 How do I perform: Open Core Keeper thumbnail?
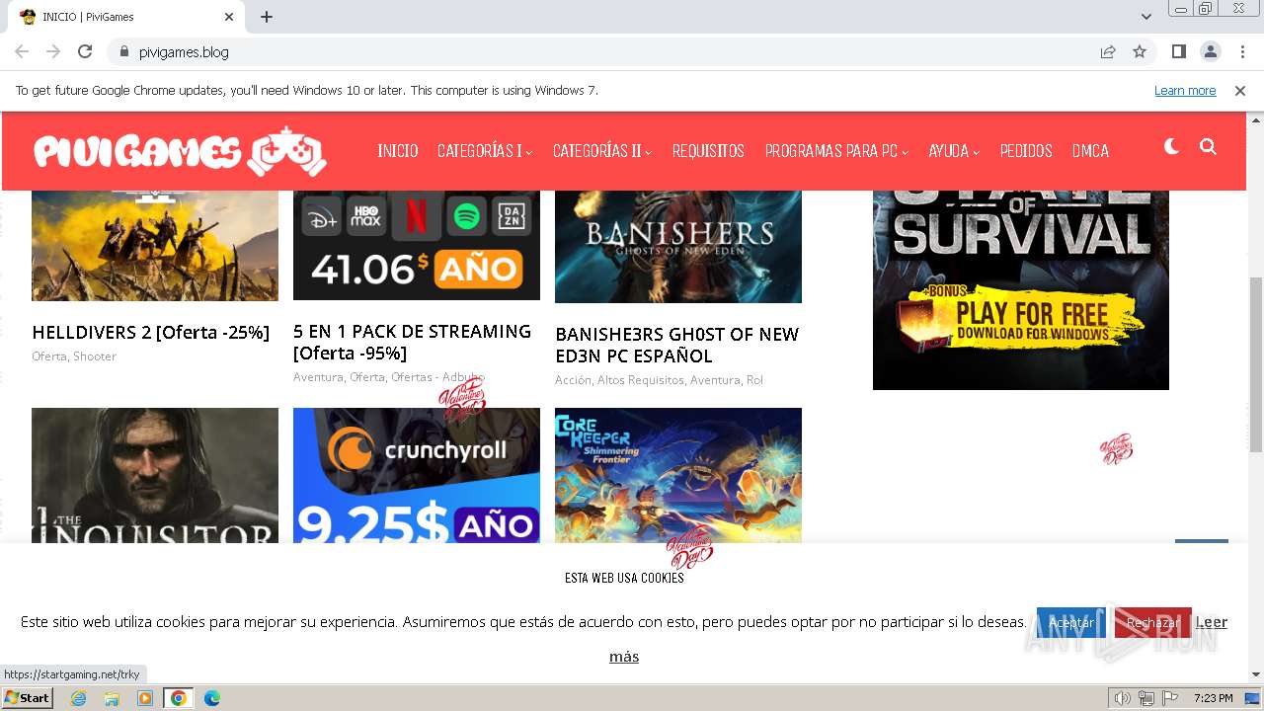(x=678, y=475)
